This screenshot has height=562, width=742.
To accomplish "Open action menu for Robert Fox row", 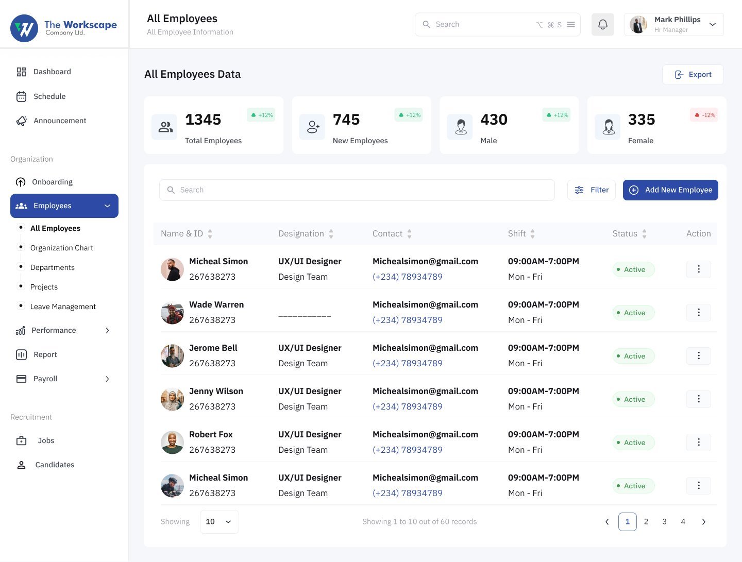I will pyautogui.click(x=699, y=442).
